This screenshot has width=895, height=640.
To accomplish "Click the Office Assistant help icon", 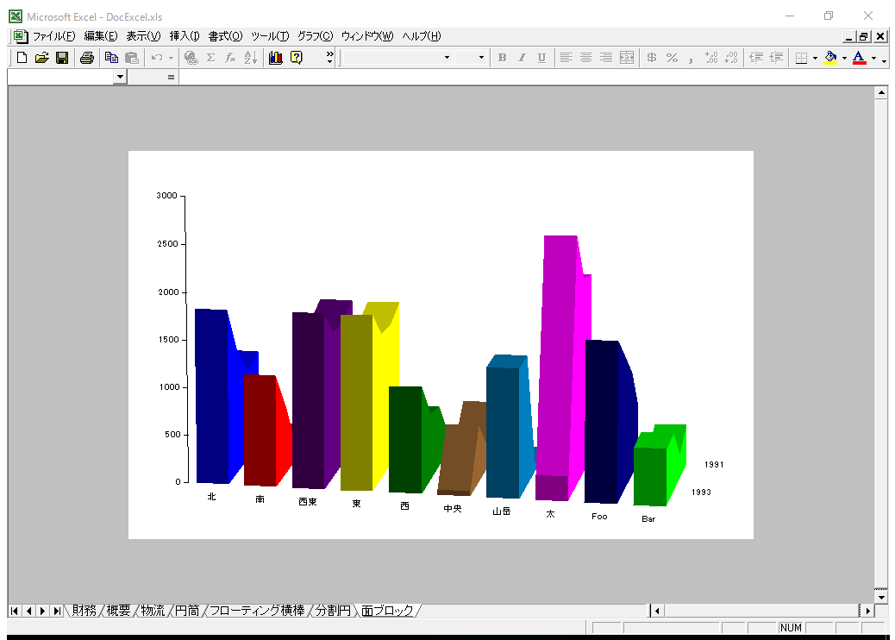I will tap(297, 58).
